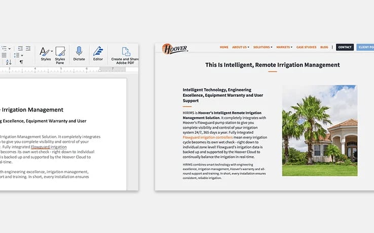
Task: Click the 'Irrigation Management' title in Word document
Action: [32, 110]
